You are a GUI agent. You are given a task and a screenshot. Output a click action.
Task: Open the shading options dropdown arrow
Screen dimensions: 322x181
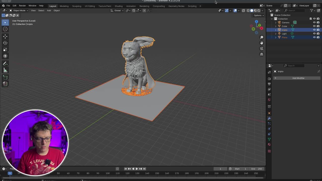click(262, 11)
